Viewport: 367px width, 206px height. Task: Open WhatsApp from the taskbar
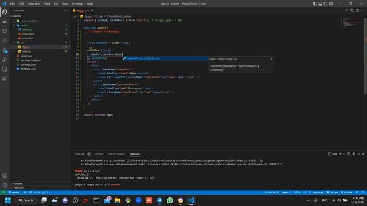pos(170,200)
